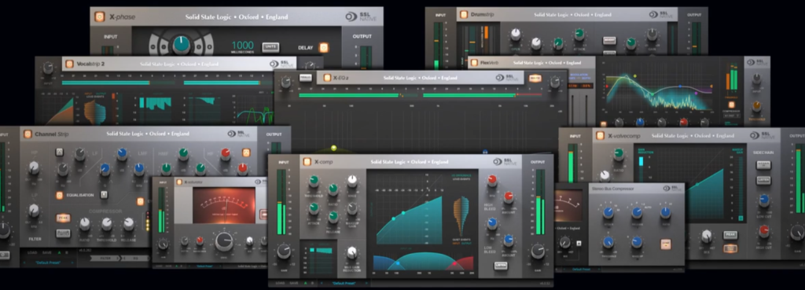Toggle the PEAK button in X-valvecomp
805x290 pixels.
(x=730, y=235)
